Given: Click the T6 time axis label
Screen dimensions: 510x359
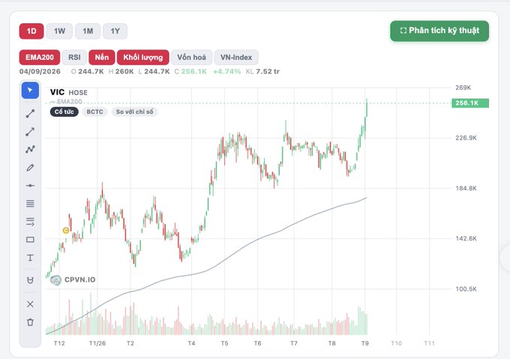Looking at the screenshot, I should coord(257,343).
